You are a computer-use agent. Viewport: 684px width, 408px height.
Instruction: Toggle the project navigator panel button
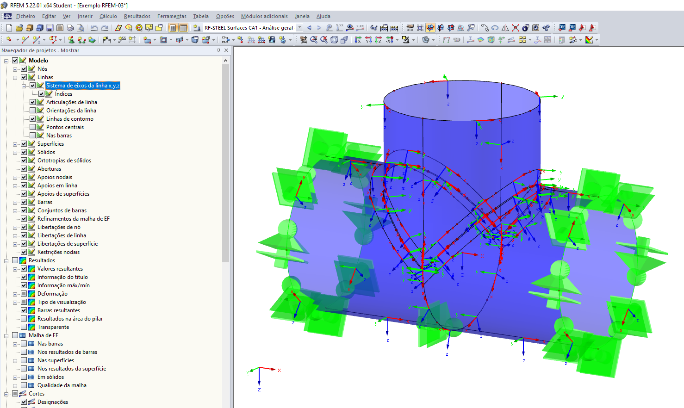click(173, 28)
